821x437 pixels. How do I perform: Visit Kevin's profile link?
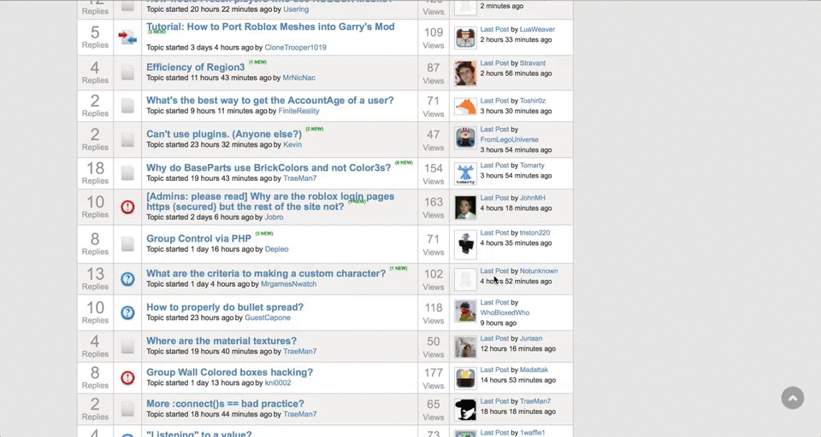292,145
